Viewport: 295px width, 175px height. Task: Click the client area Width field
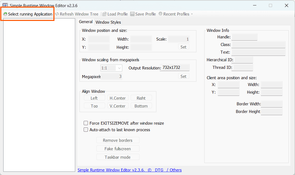click(272, 85)
